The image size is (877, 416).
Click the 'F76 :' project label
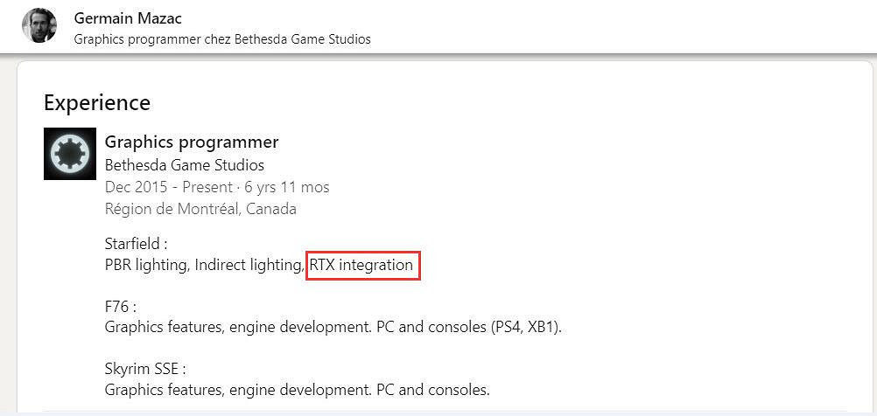[121, 307]
